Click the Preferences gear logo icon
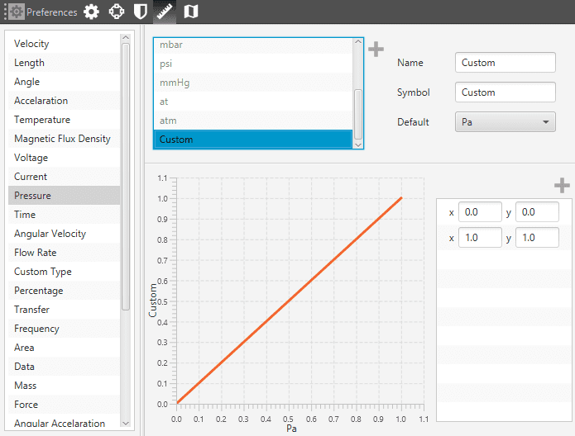This screenshot has height=436, width=575. point(17,12)
